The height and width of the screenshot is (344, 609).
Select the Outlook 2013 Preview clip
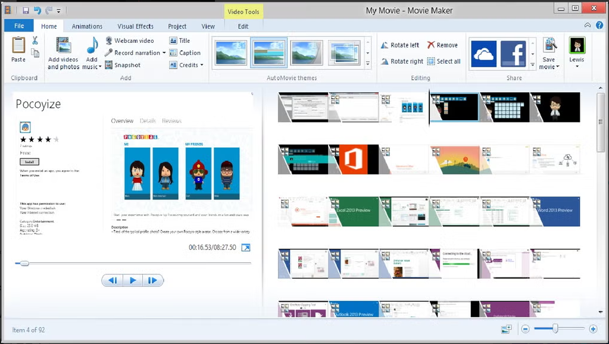354,309
